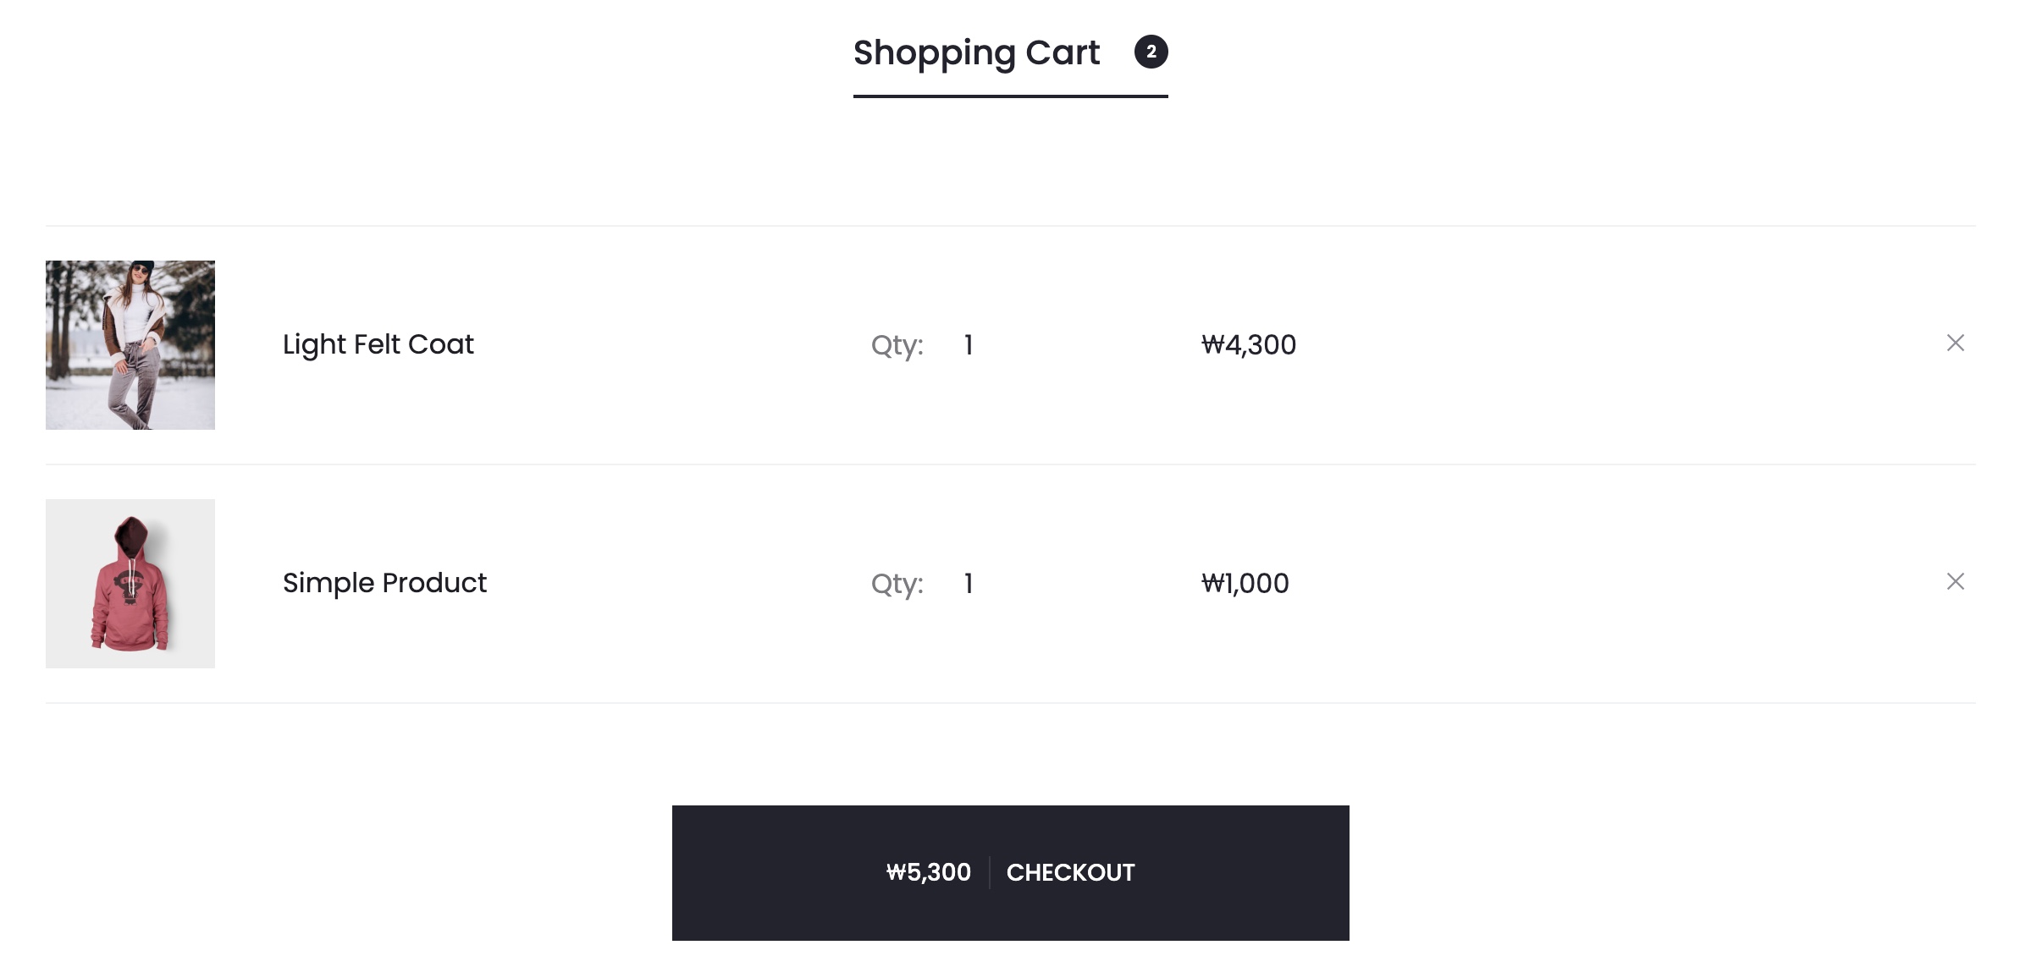Select the Shopping Cart tab heading
The height and width of the screenshot is (978, 2037).
pos(976,52)
